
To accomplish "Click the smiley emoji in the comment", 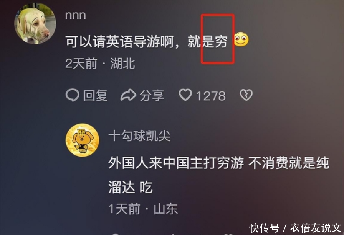I will [x=241, y=39].
